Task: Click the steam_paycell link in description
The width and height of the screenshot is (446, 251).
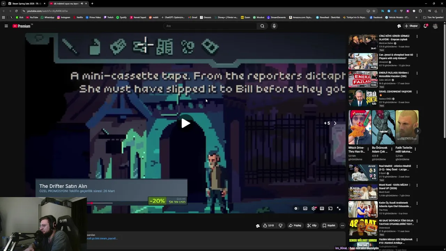Action: (102, 238)
